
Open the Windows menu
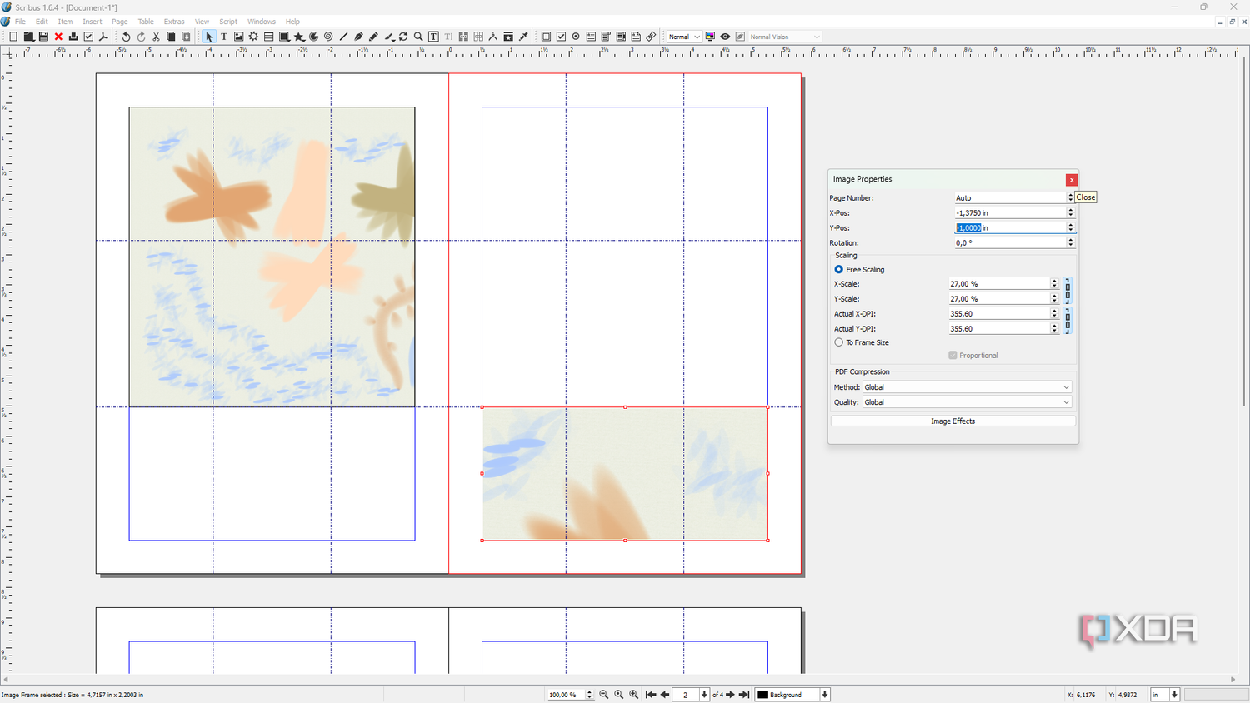(x=262, y=22)
